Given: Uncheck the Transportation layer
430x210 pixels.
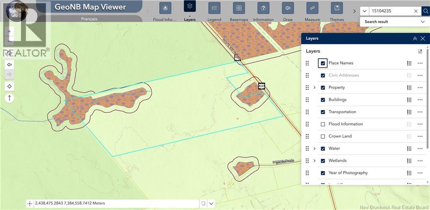Looking at the screenshot, I should pyautogui.click(x=323, y=112).
